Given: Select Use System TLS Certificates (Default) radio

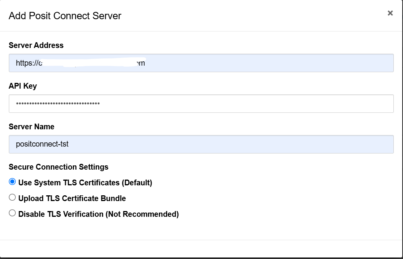Looking at the screenshot, I should [12, 182].
